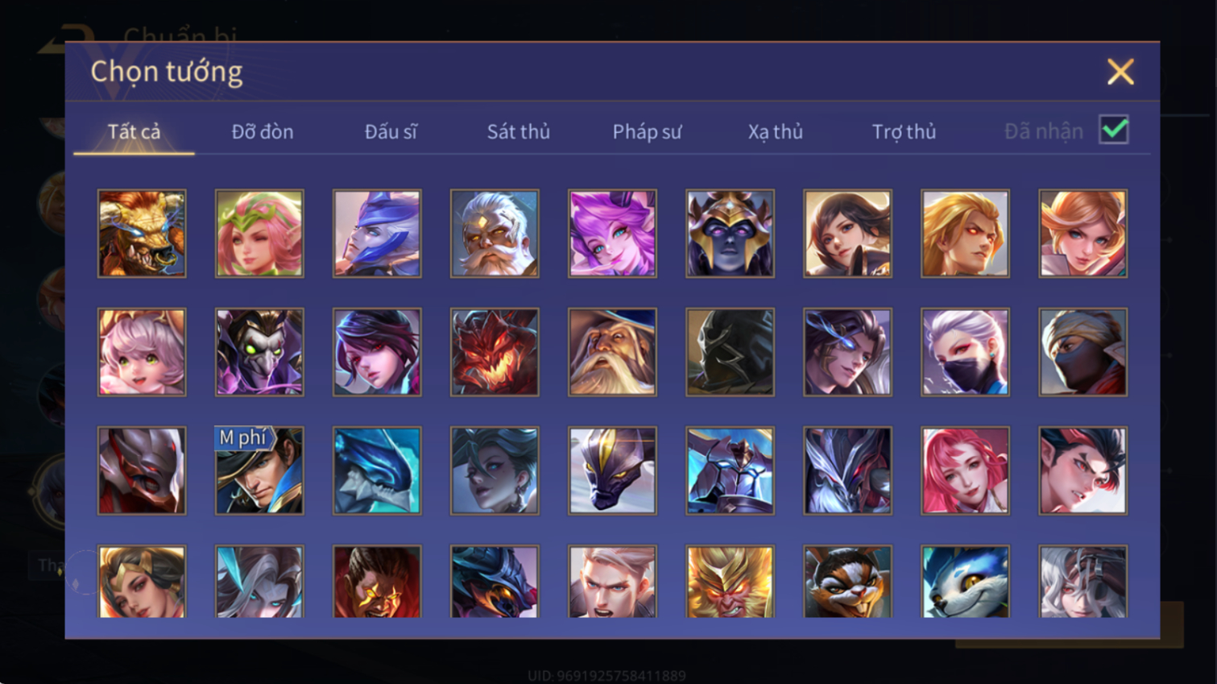Pick the wizard with blue hat hero
This screenshot has width=1217, height=684.
tap(612, 352)
